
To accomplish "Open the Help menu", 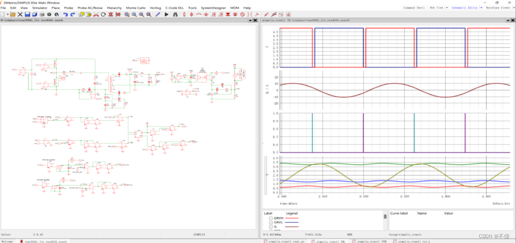I will click(x=247, y=8).
